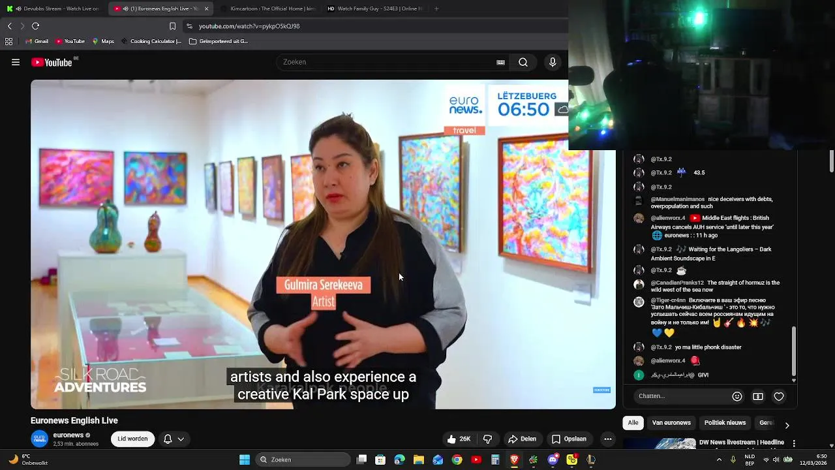Go back in browser history

coord(9,26)
